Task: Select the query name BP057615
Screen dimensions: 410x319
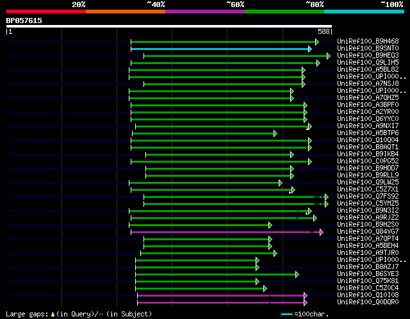Action: (x=24, y=20)
